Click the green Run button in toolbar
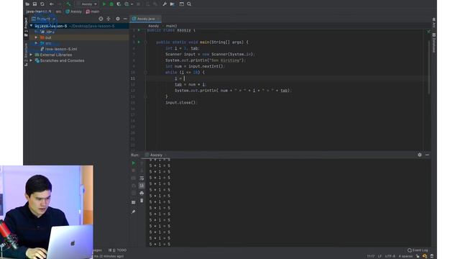The width and height of the screenshot is (460, 259). point(103,4)
